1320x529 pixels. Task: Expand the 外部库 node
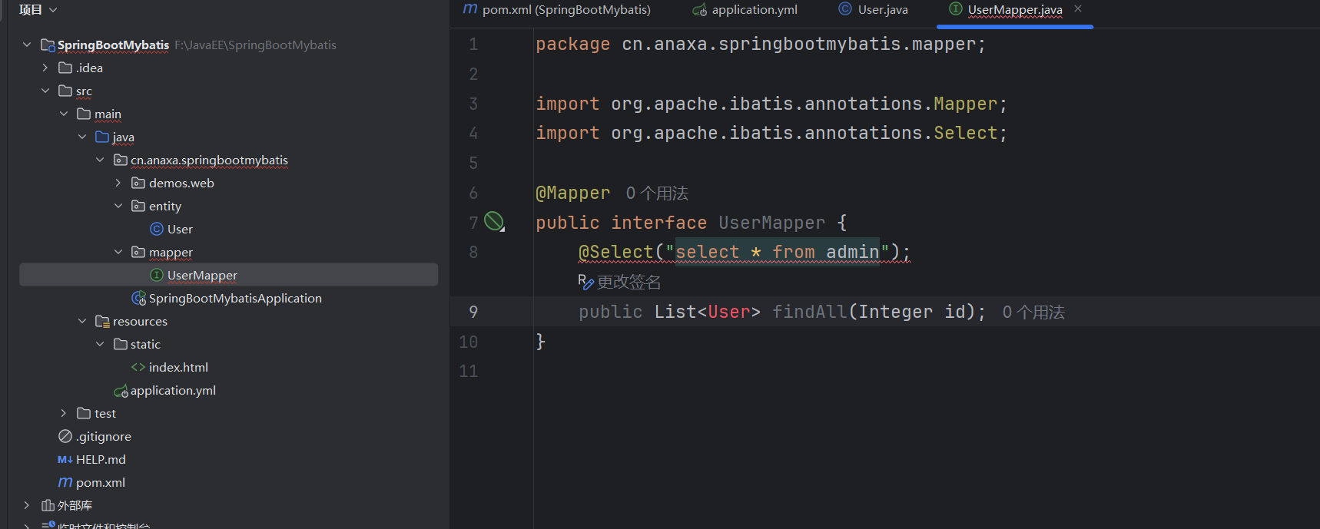pyautogui.click(x=27, y=505)
